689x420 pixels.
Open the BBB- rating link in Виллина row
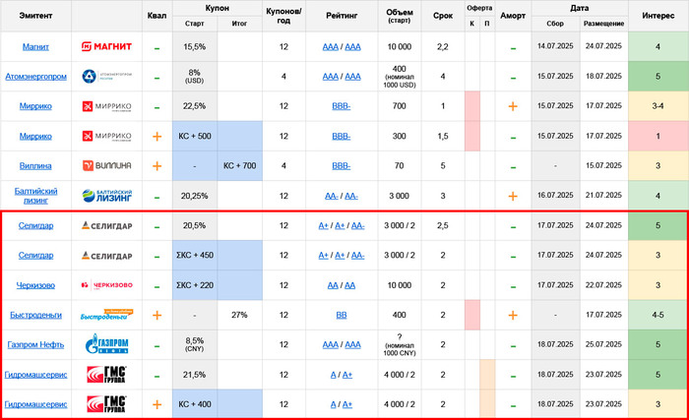pyautogui.click(x=342, y=166)
